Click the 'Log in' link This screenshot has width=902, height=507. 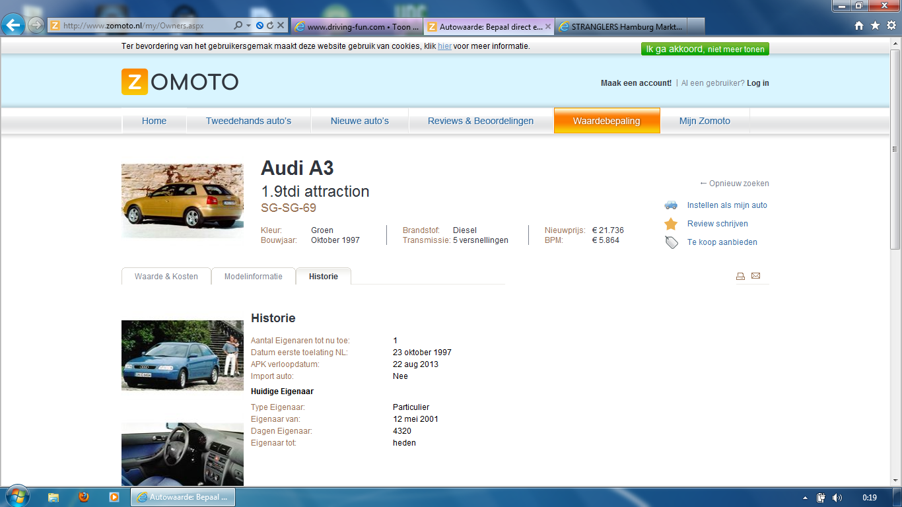coord(758,83)
